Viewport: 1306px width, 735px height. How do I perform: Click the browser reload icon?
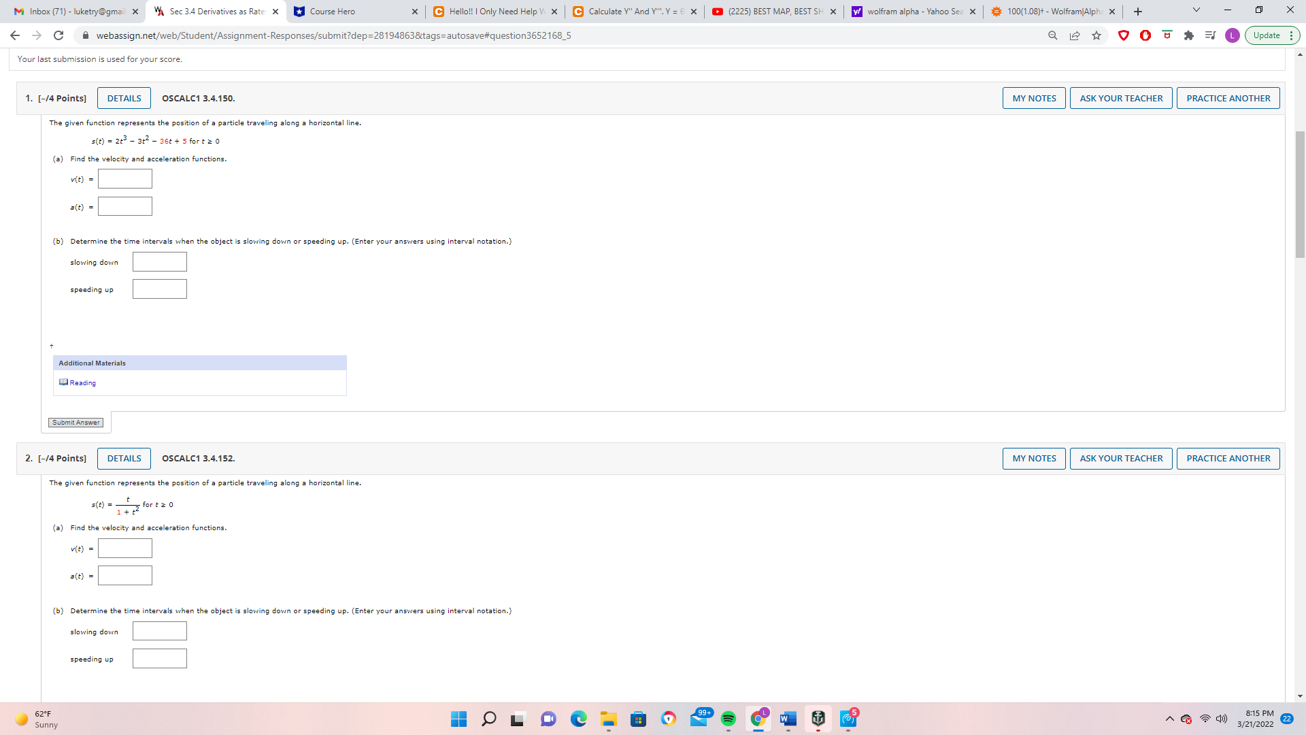[58, 35]
